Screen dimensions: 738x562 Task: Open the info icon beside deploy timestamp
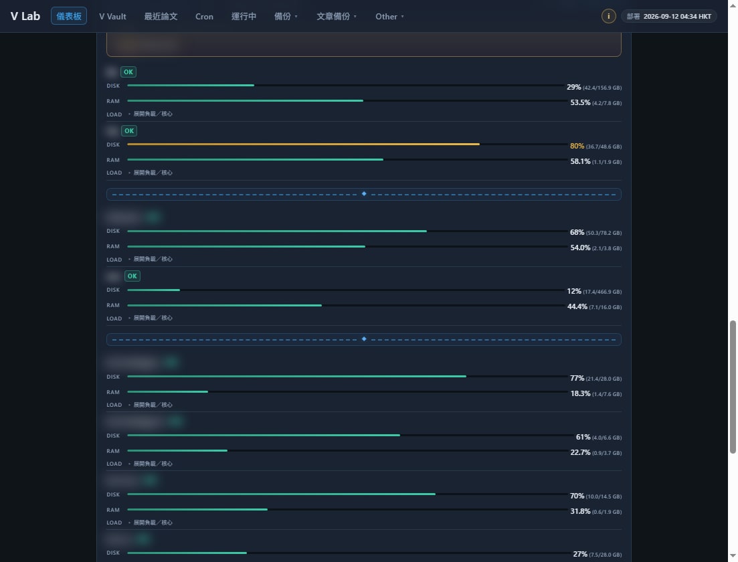pyautogui.click(x=608, y=16)
